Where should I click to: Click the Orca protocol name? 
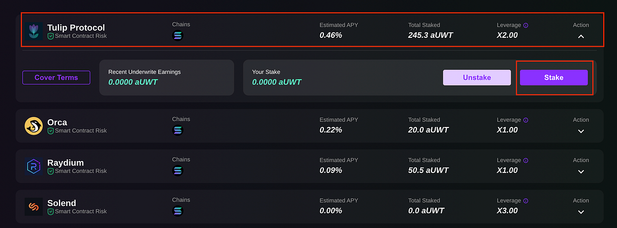tap(57, 122)
